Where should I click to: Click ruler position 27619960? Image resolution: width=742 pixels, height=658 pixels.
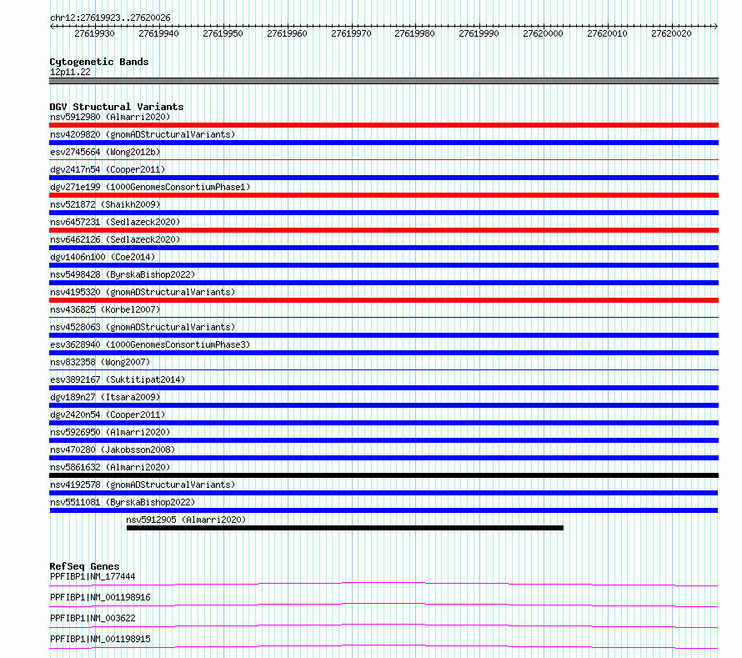pos(288,33)
